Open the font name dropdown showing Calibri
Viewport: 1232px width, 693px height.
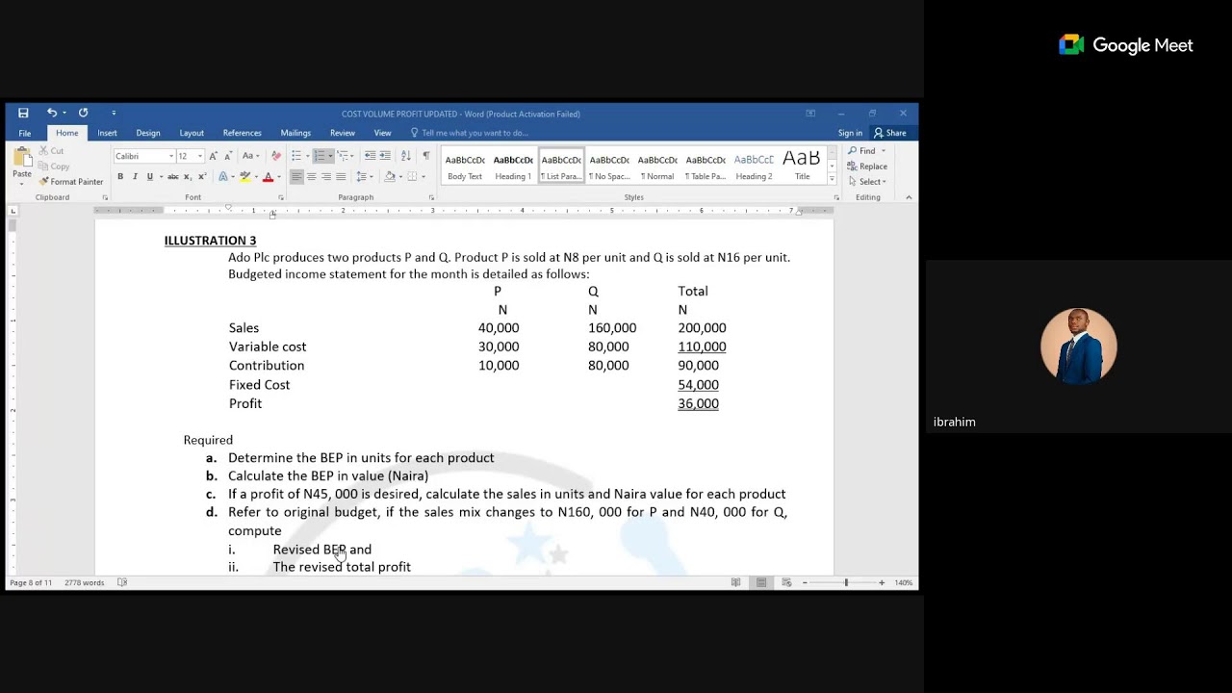point(172,156)
